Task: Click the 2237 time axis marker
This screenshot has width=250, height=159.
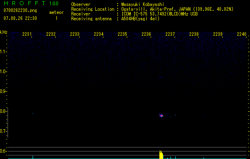Action: tap(170, 34)
